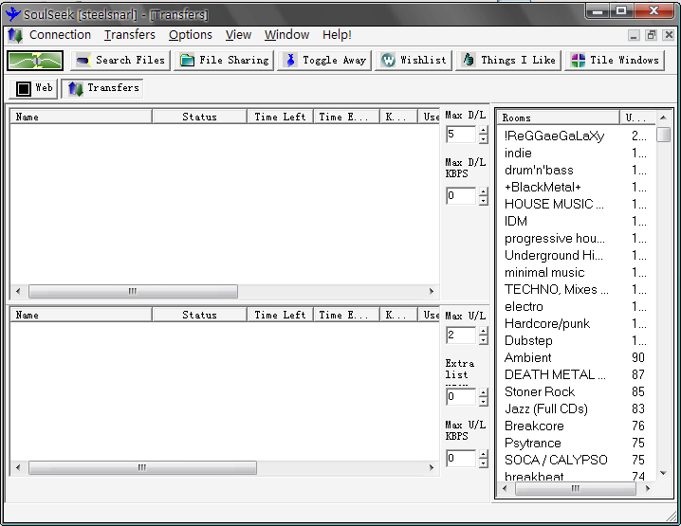Increase the Max D/L stepper value
Screen dimensions: 681x526
(483, 130)
